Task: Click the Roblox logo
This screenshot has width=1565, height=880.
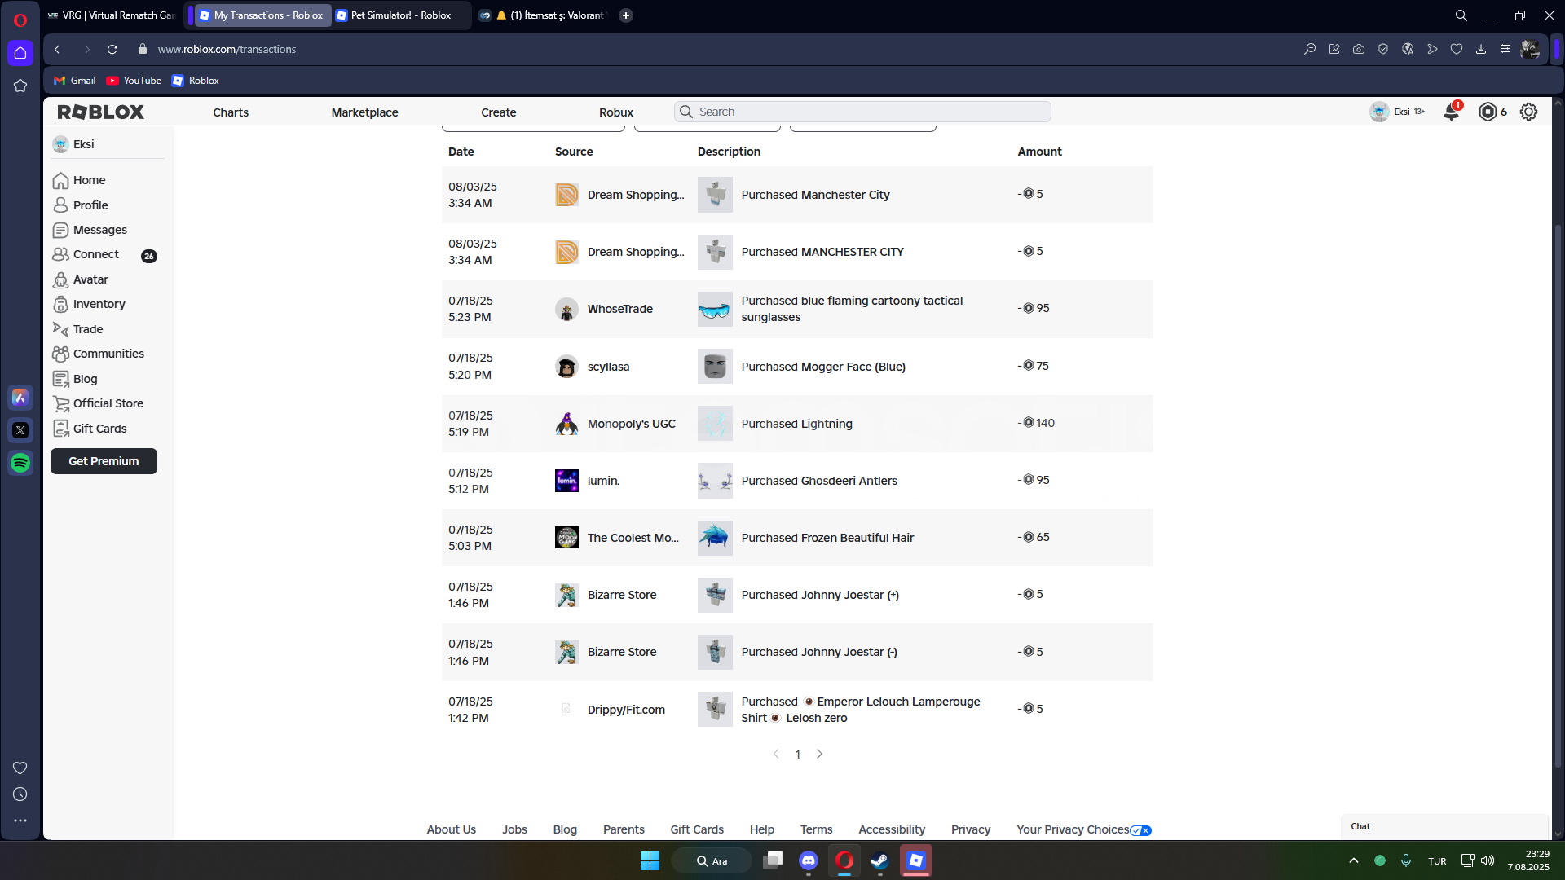Action: click(x=100, y=112)
